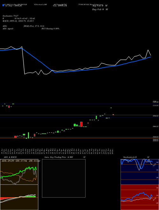Image resolution: width=159 pixels, height=210 pixels.
Task: Click the tall red candle in the mid-year cluster
Action: (x=81, y=124)
